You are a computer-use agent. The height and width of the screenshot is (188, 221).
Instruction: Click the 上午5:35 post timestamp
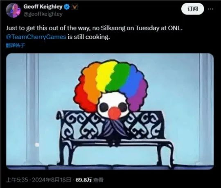[17, 180]
